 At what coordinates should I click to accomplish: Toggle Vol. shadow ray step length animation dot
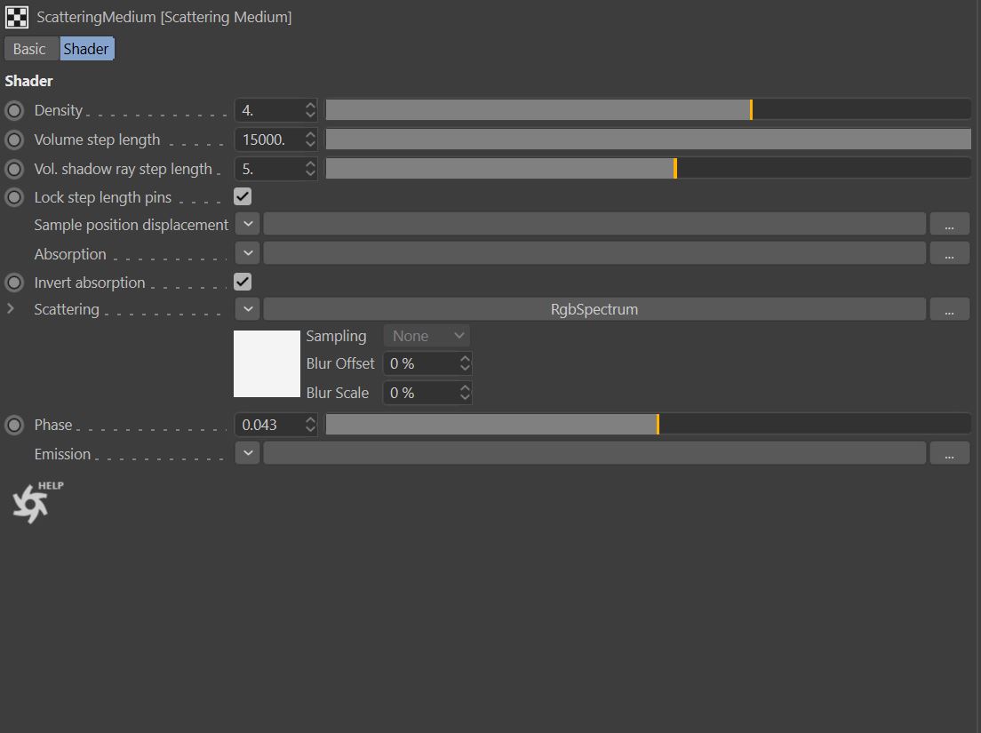click(x=13, y=170)
